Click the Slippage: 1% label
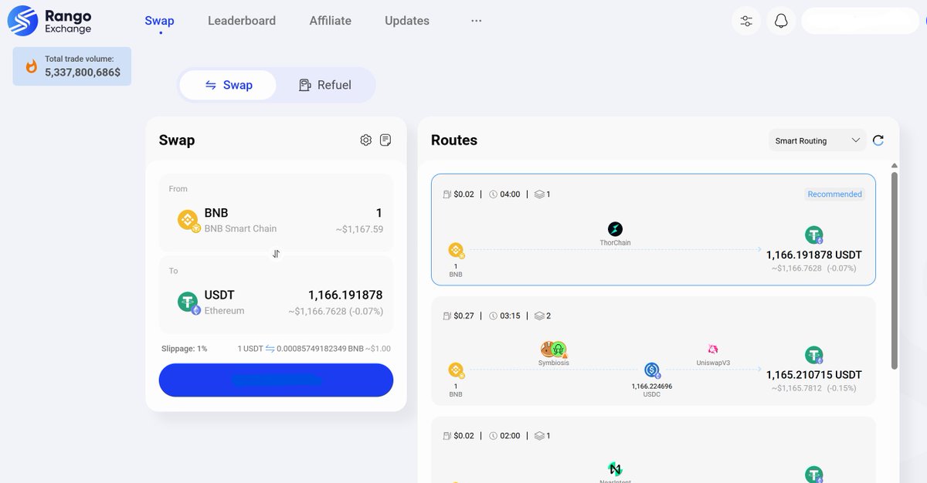927x483 pixels. click(184, 349)
